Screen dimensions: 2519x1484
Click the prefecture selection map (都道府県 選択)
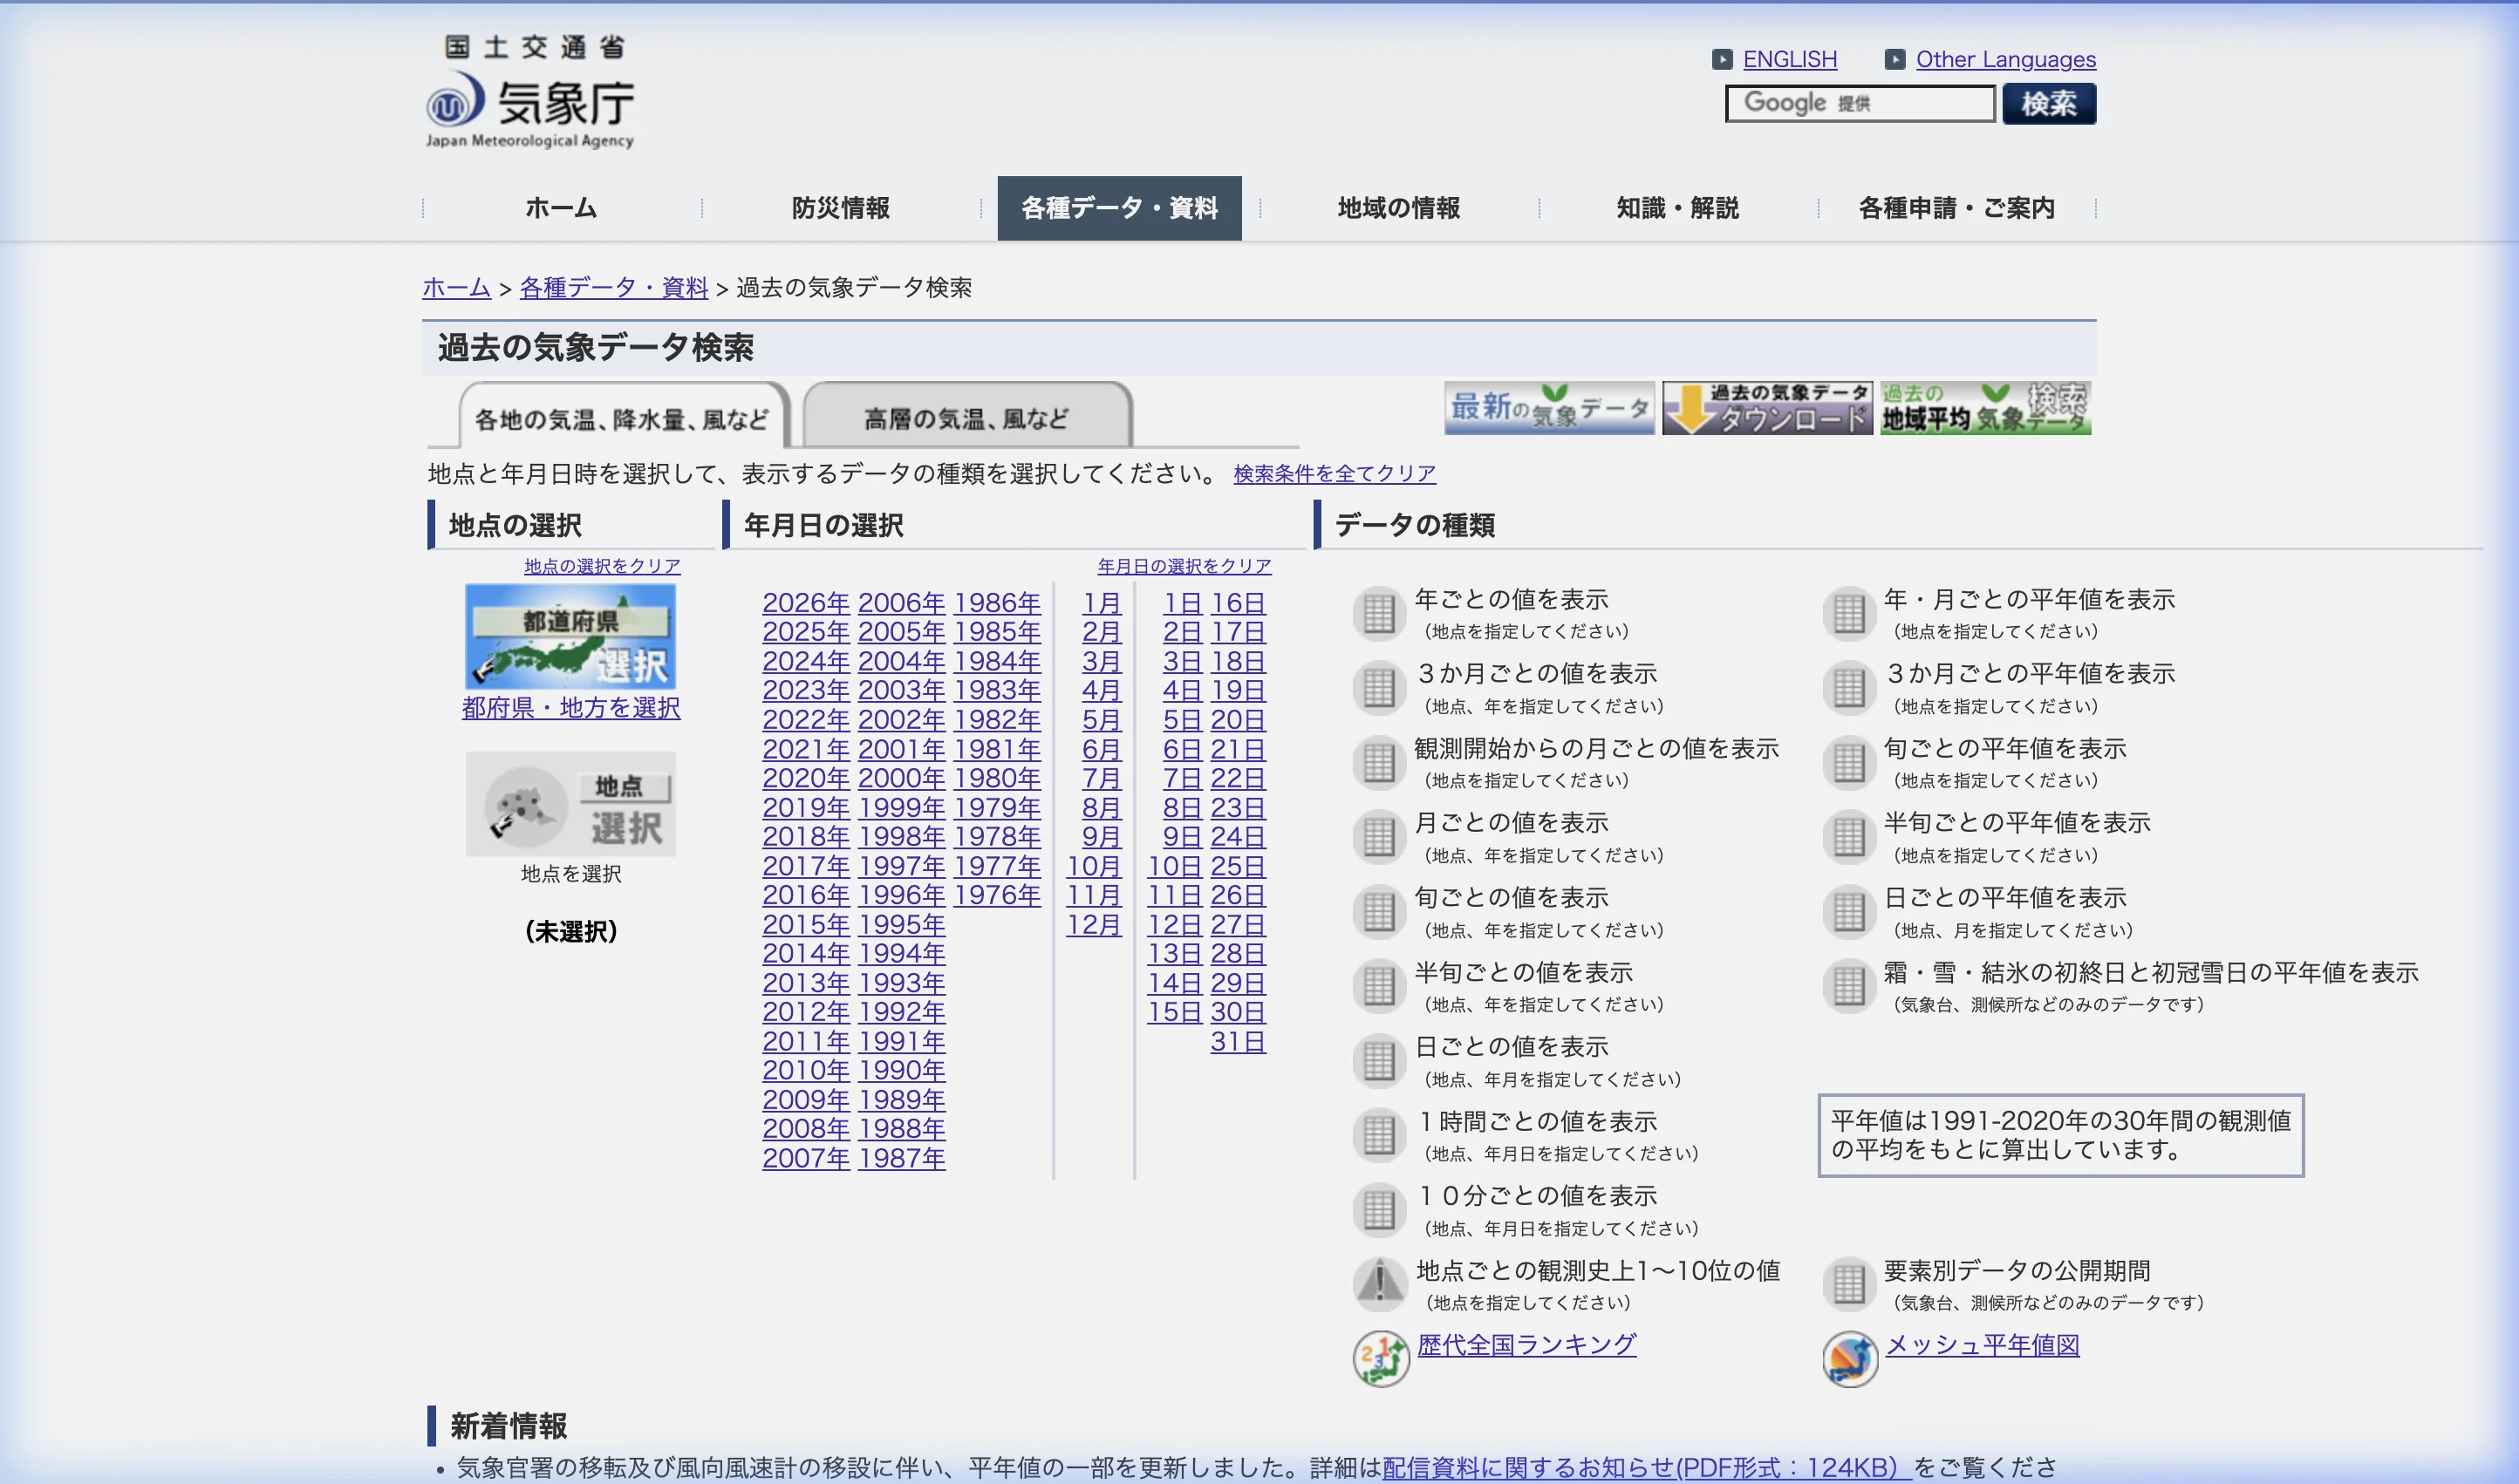570,637
